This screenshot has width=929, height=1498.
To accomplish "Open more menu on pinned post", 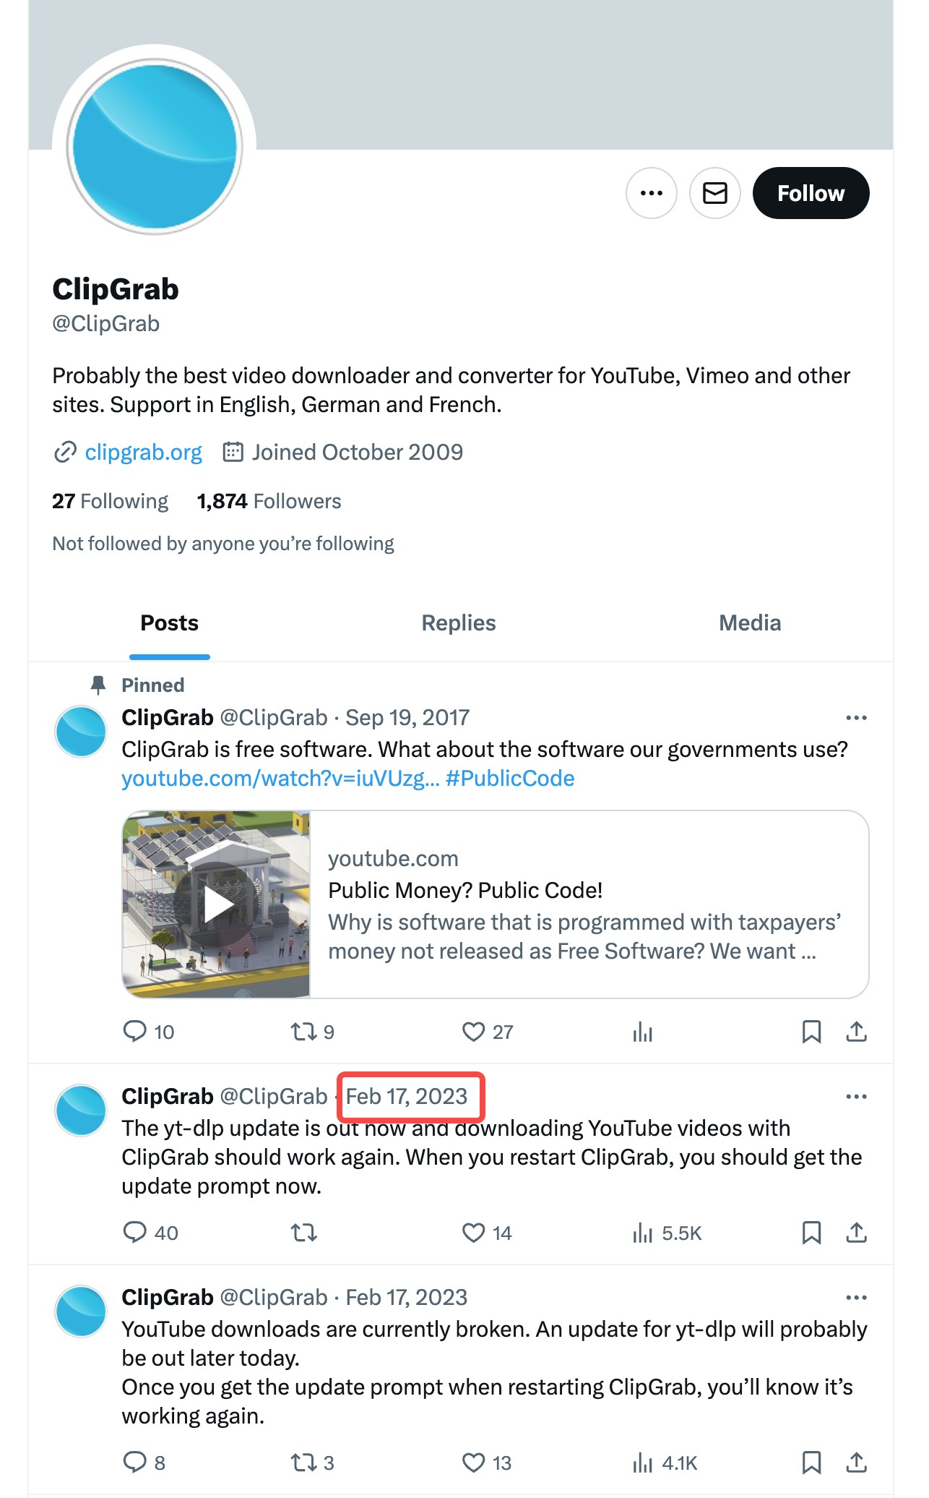I will pos(856,718).
